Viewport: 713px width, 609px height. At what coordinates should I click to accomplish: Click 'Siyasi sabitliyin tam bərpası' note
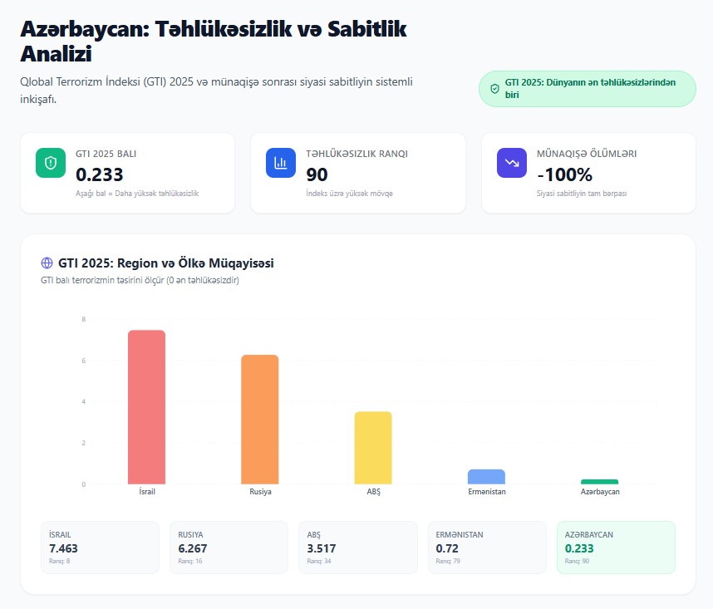tap(582, 193)
